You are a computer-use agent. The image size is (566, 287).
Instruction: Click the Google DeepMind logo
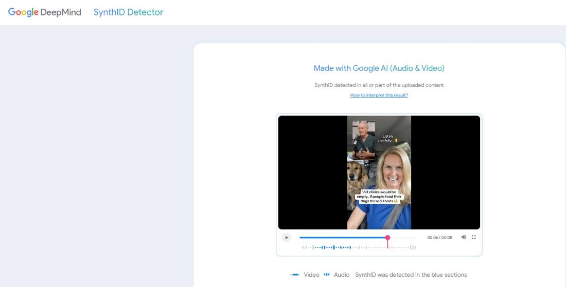[45, 12]
